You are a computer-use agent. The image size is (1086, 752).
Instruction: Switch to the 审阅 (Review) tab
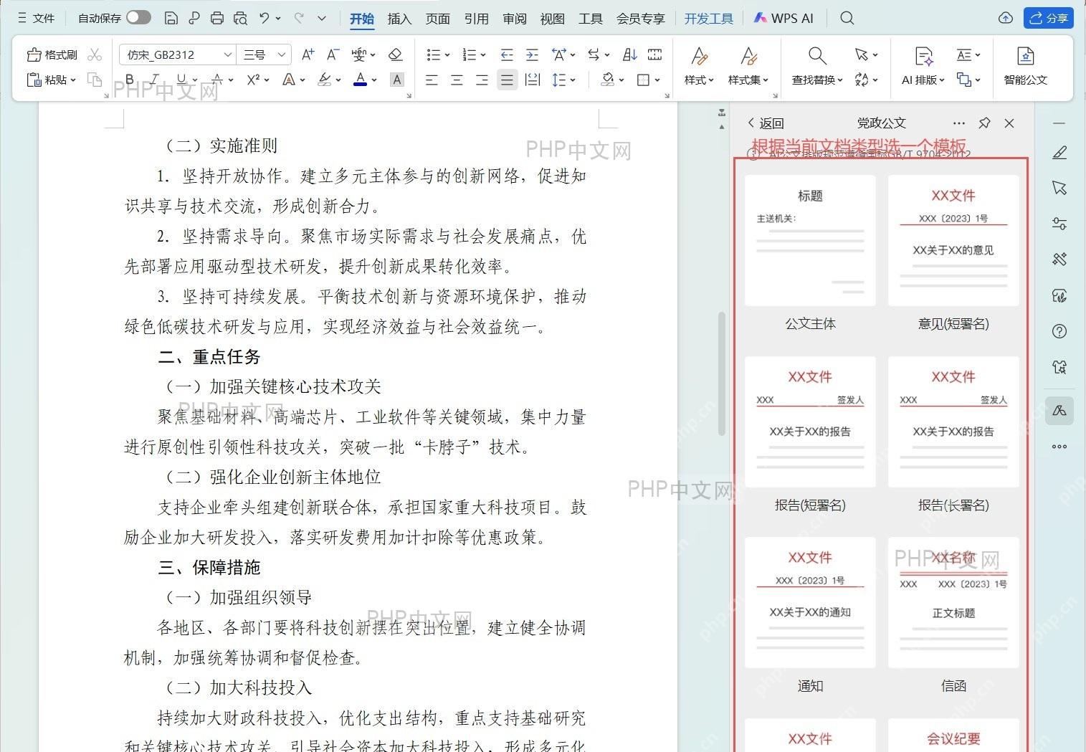point(515,19)
